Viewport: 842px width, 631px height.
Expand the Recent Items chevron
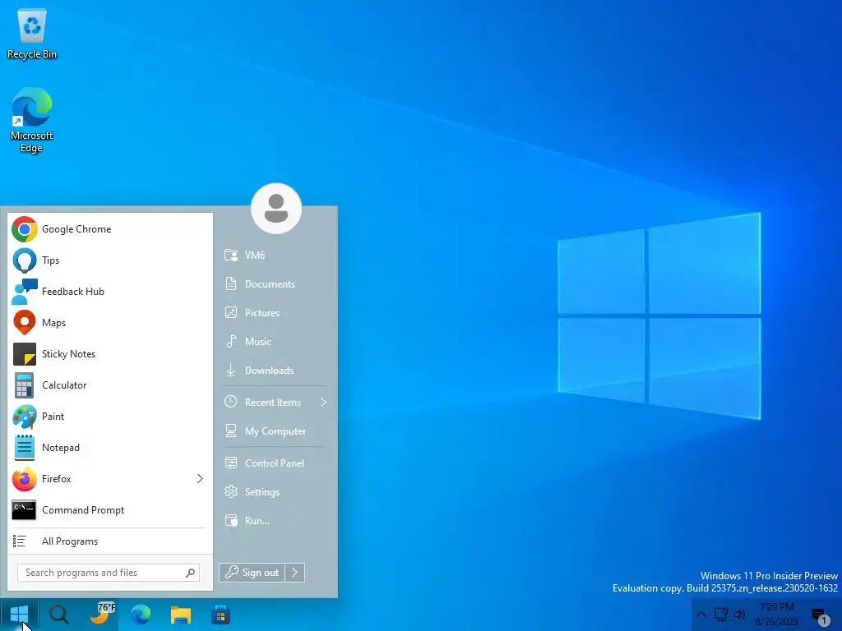coord(323,402)
